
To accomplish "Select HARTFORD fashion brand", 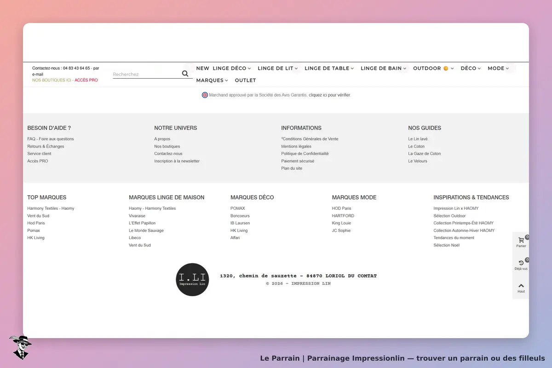I will [343, 216].
